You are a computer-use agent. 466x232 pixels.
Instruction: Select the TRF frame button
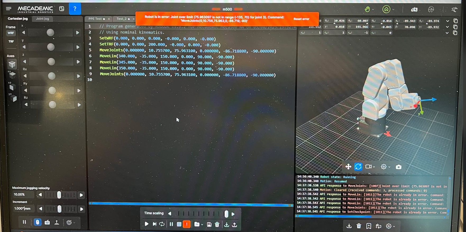[11, 41]
